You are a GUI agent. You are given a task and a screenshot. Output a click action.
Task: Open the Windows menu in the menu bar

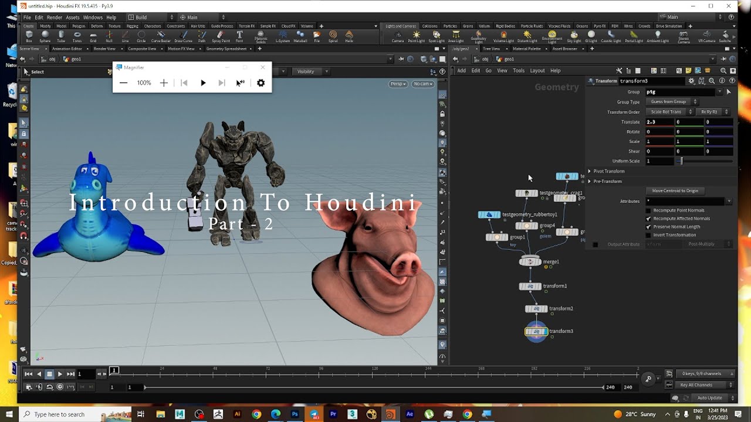click(93, 18)
